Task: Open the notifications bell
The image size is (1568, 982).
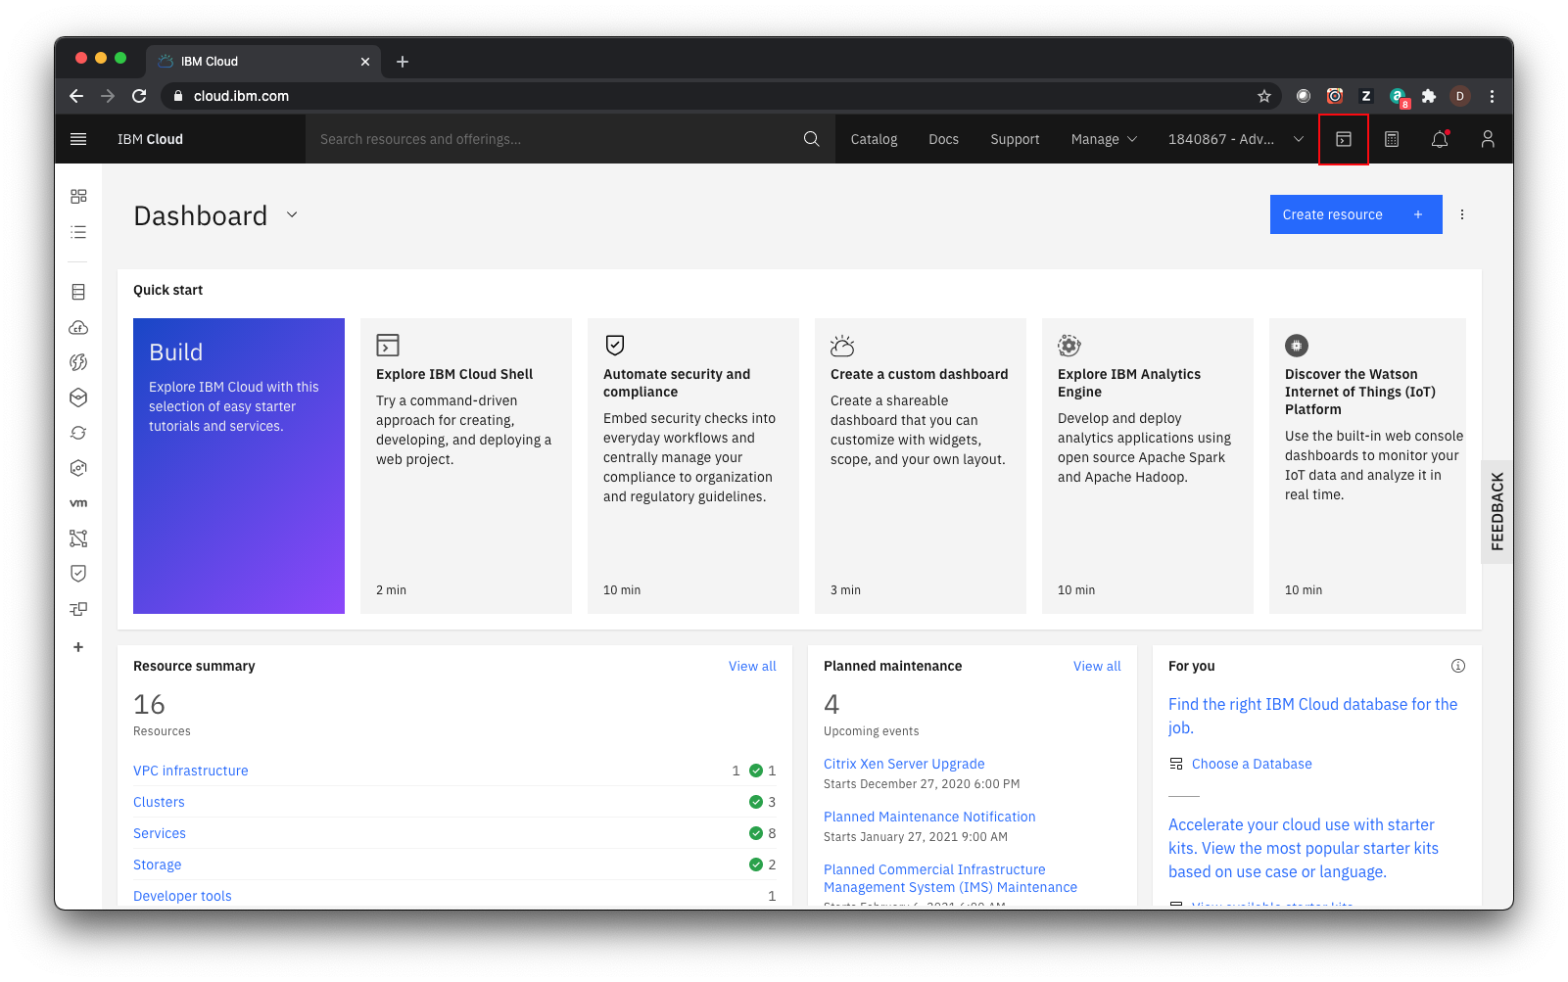Action: 1440,139
